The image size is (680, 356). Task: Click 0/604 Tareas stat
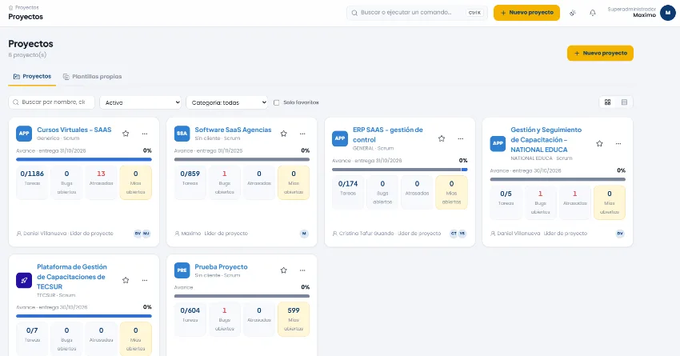point(190,319)
